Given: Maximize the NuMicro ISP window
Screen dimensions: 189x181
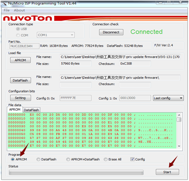Looking at the screenshot, I should 169,2.
